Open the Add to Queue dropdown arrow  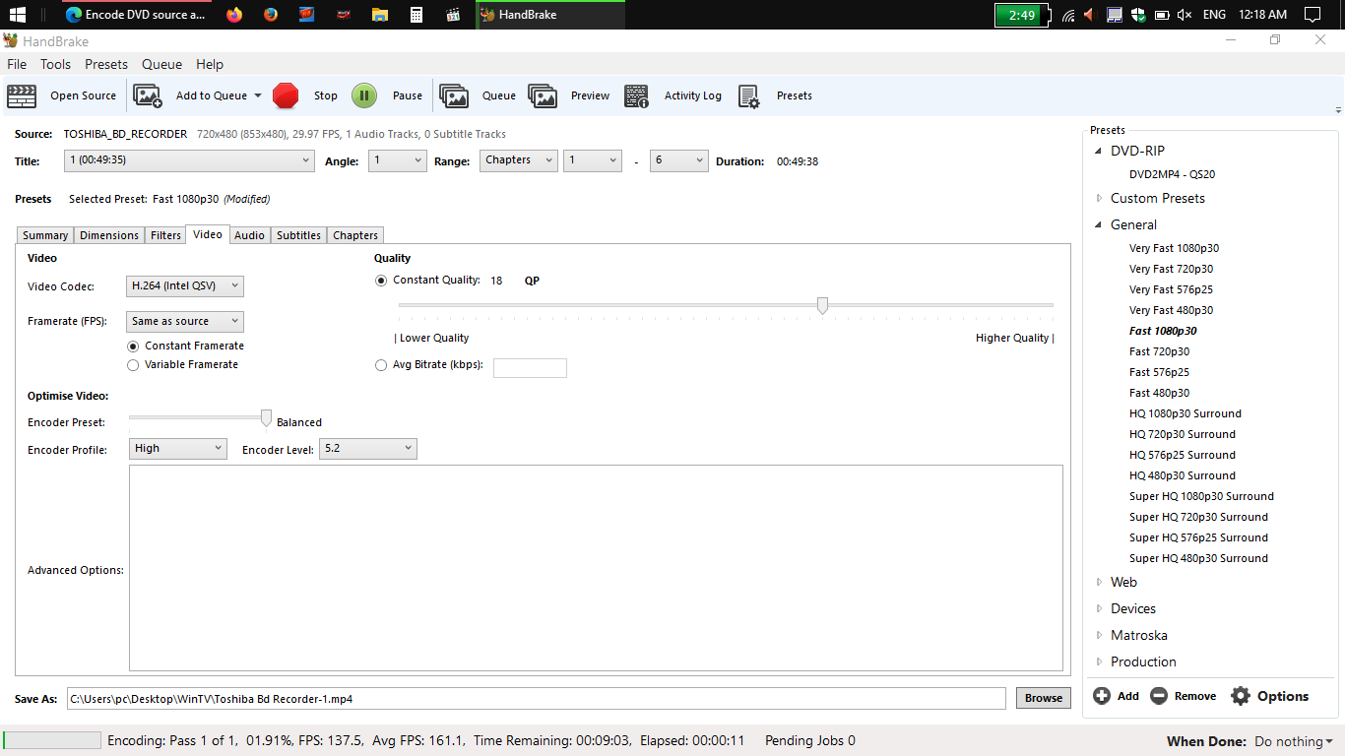(x=258, y=96)
